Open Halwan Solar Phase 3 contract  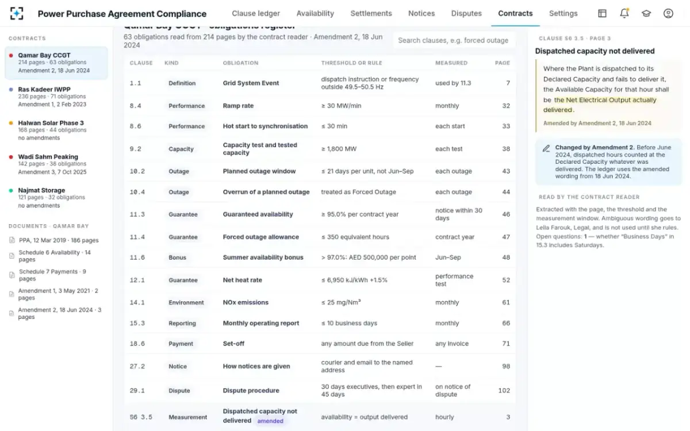tap(56, 130)
